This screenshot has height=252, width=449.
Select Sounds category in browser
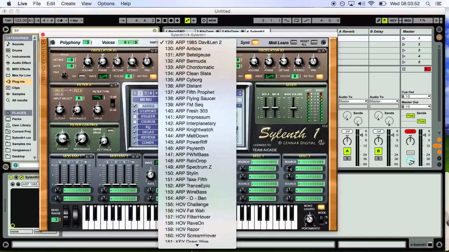(18, 44)
